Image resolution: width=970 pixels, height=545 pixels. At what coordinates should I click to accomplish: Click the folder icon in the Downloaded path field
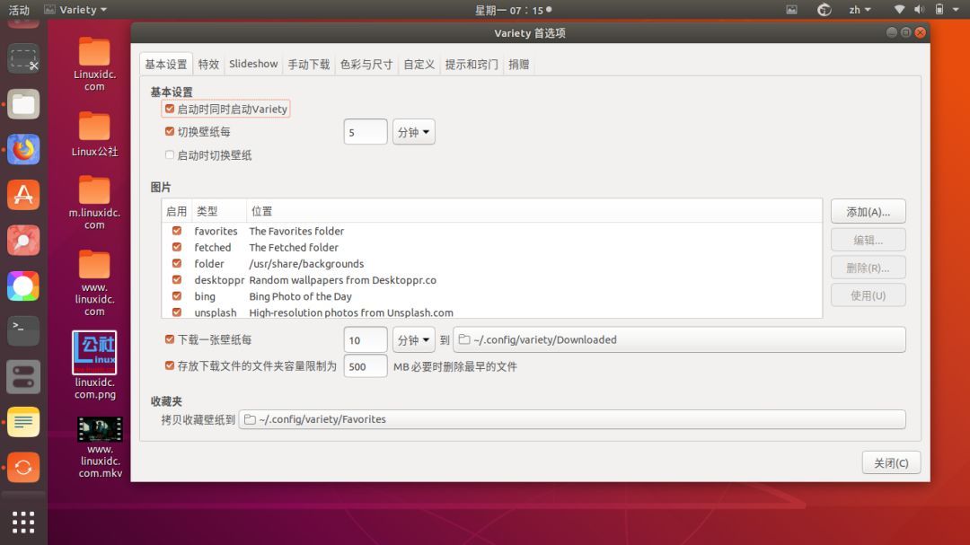[464, 339]
